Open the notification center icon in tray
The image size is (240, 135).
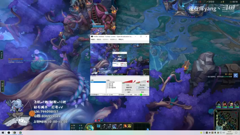(x=236, y=133)
